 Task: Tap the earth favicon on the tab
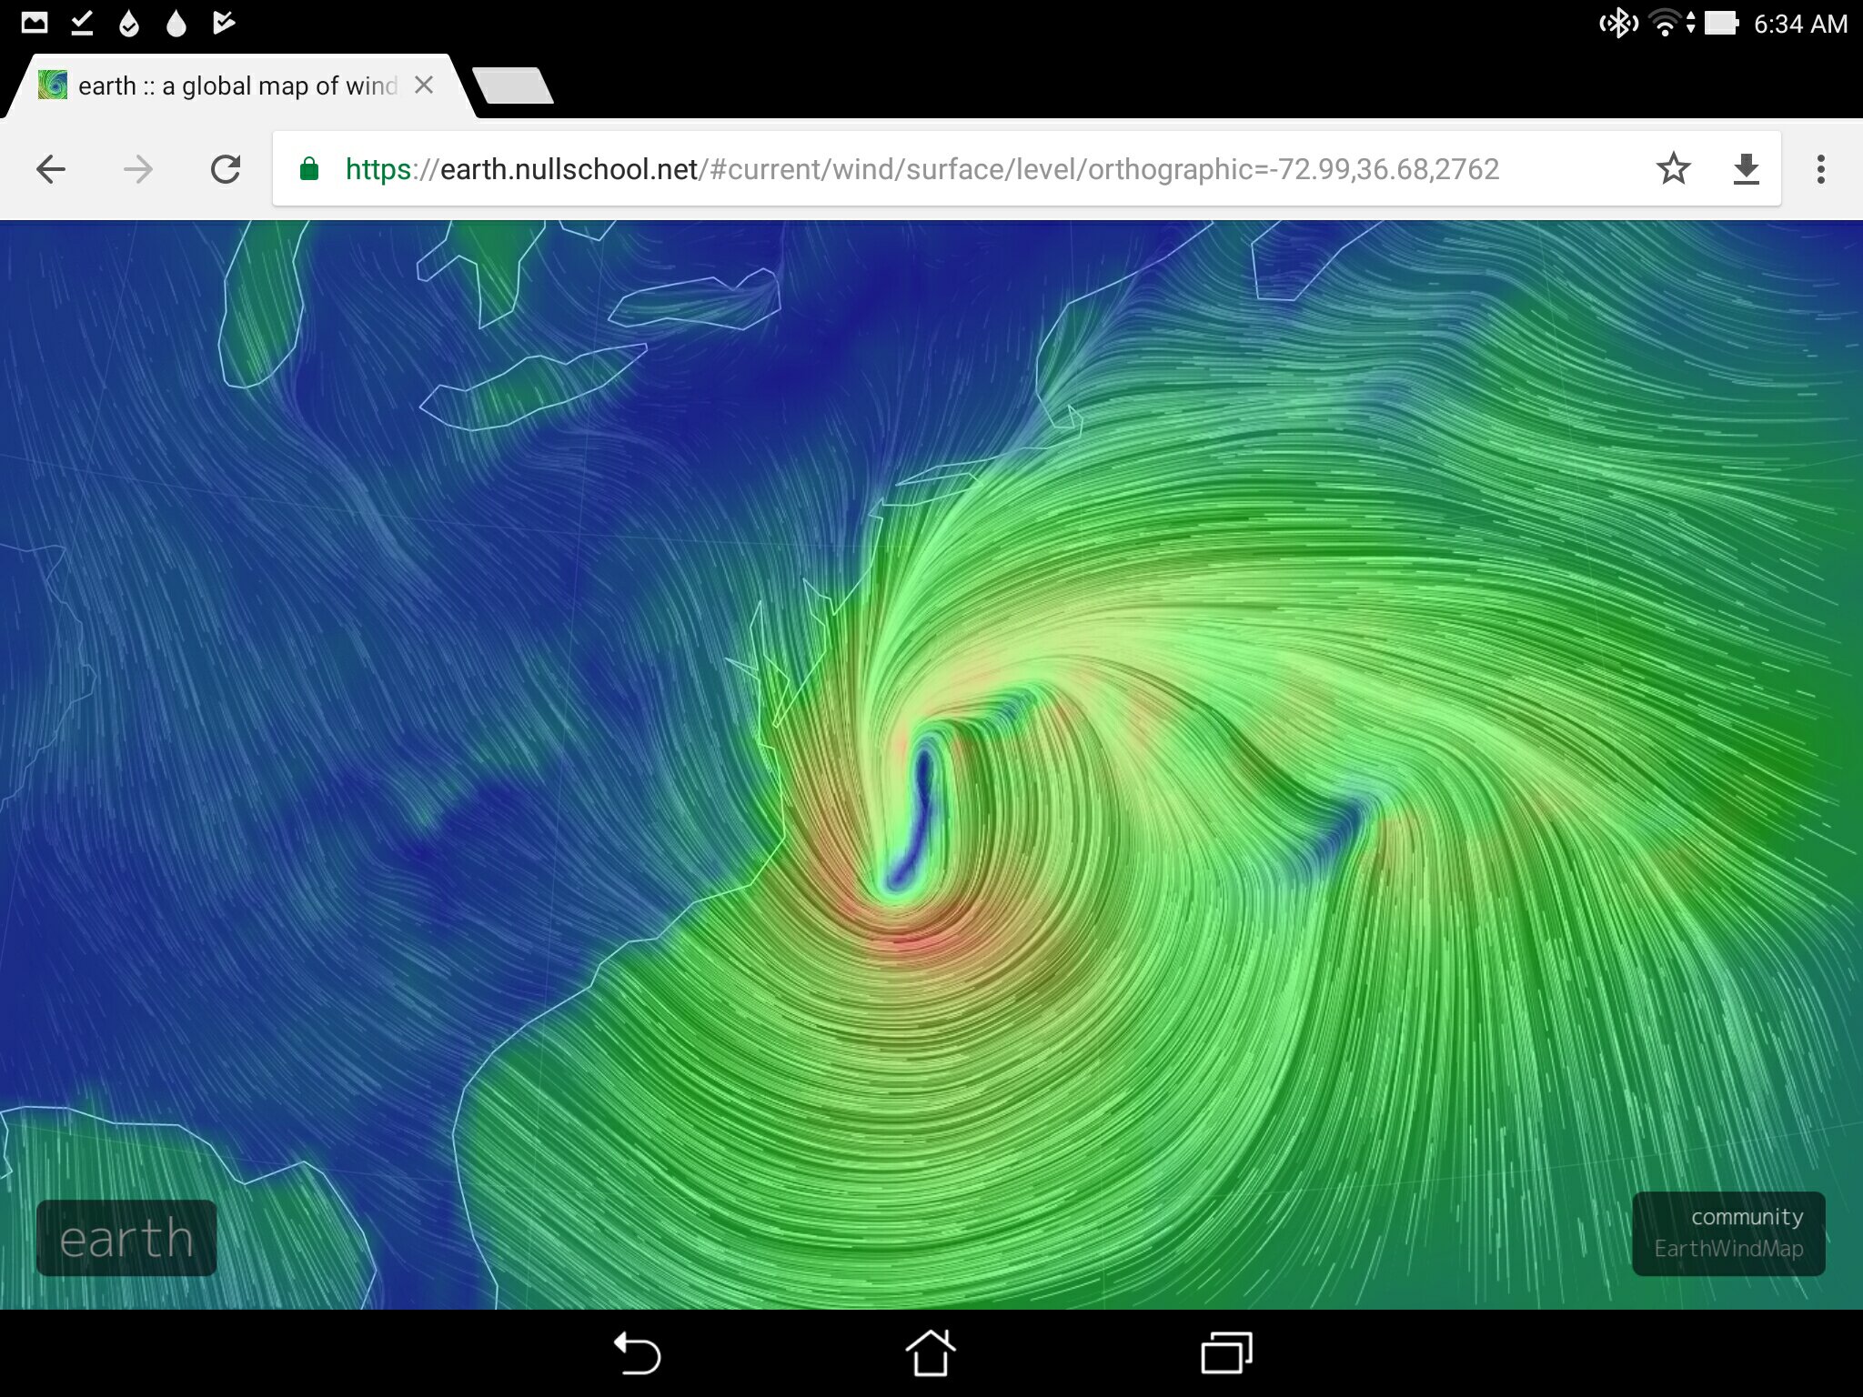[x=53, y=85]
